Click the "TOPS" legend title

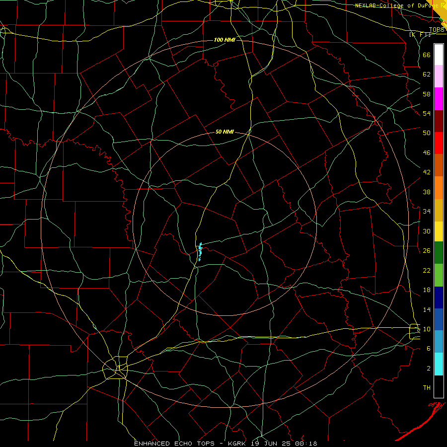(437, 30)
